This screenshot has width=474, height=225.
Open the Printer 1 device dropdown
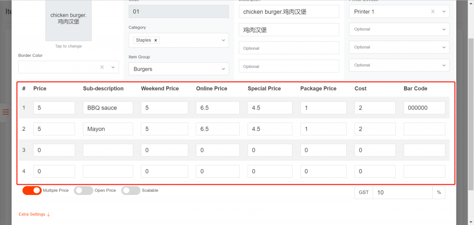444,12
